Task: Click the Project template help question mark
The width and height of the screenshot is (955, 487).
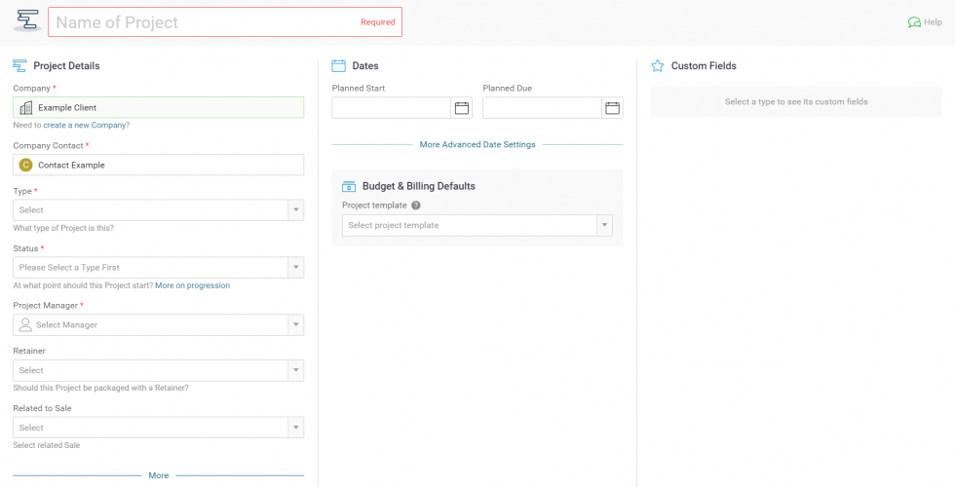Action: (416, 206)
